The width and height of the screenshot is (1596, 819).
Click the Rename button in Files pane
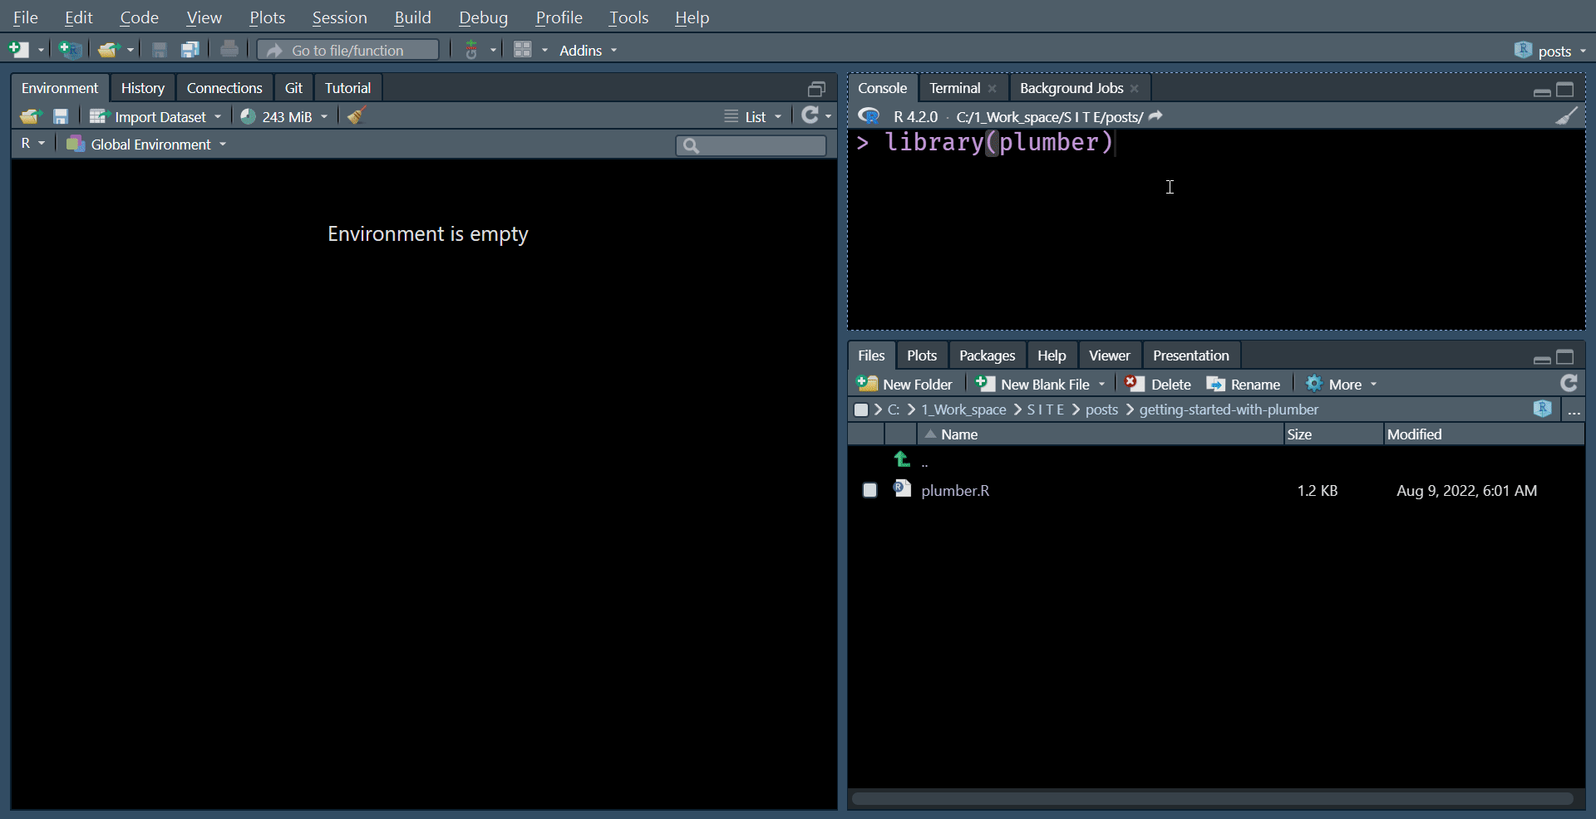(1244, 384)
